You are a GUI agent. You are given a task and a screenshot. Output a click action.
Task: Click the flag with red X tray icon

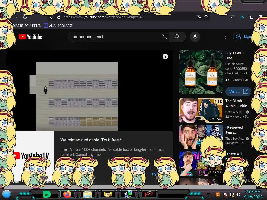tap(226, 194)
